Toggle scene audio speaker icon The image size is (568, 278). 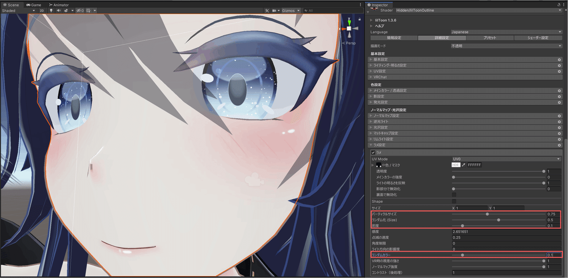tap(59, 10)
